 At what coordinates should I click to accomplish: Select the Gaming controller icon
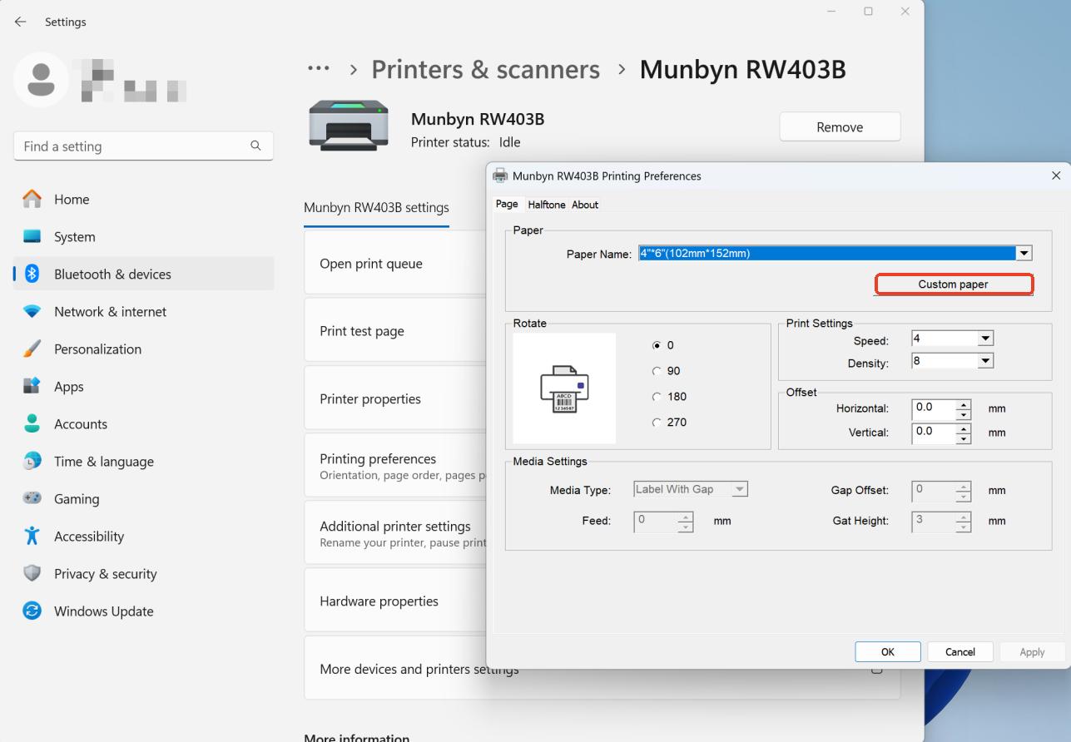pyautogui.click(x=31, y=498)
